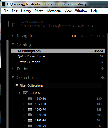Open the Navigator zoom ratio dropdown arrows
This screenshot has width=108, height=128.
(104, 36)
